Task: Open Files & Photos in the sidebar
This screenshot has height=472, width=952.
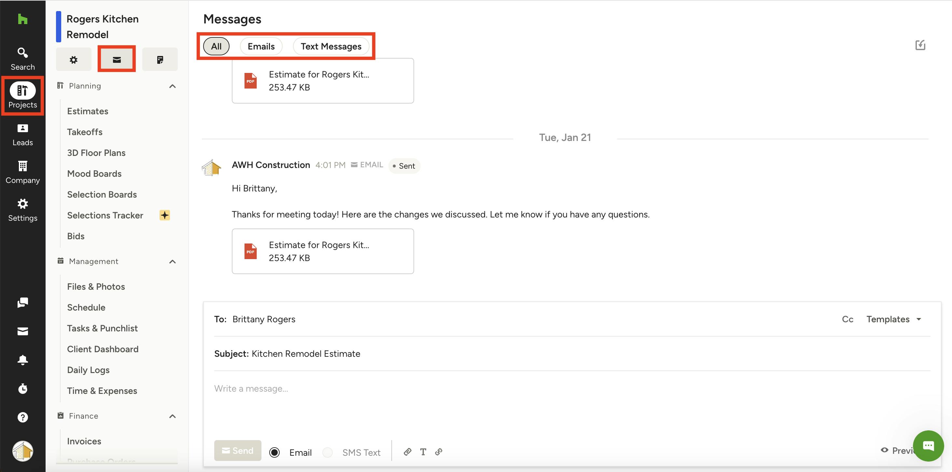Action: 96,286
